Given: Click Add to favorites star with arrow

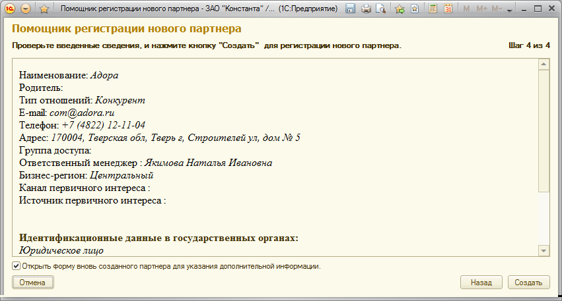Looking at the screenshot, I should tap(400, 9).
